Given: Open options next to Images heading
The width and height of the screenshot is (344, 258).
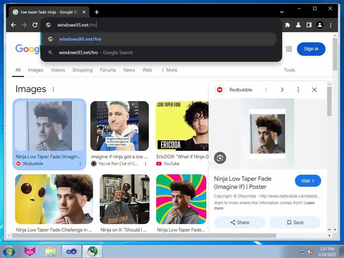Looking at the screenshot, I should coord(53,89).
